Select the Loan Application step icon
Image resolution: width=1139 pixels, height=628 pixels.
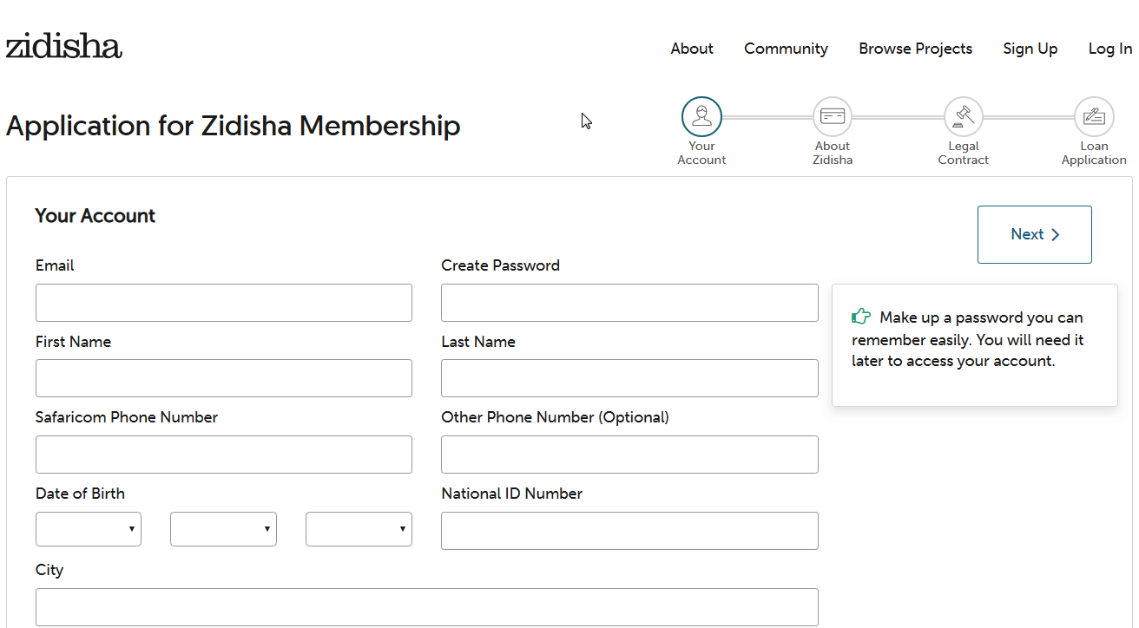click(x=1094, y=117)
